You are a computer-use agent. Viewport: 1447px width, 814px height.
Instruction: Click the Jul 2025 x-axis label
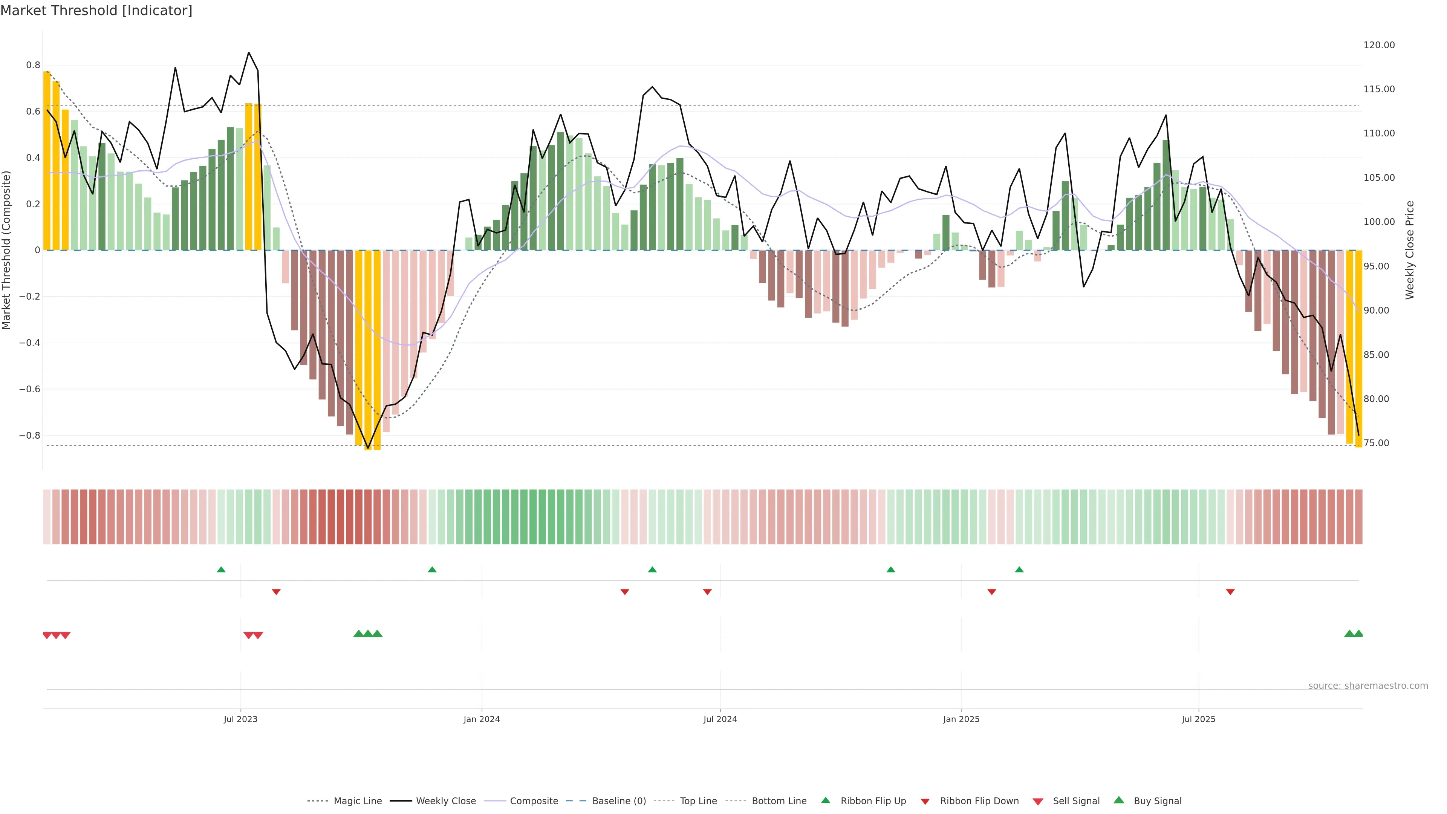point(1198,719)
